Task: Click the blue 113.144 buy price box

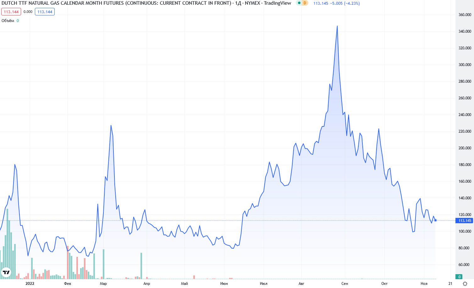Action: [x=45, y=12]
